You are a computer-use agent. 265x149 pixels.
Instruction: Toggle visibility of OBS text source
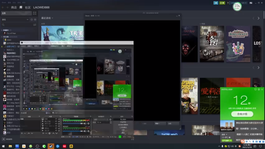(56, 126)
